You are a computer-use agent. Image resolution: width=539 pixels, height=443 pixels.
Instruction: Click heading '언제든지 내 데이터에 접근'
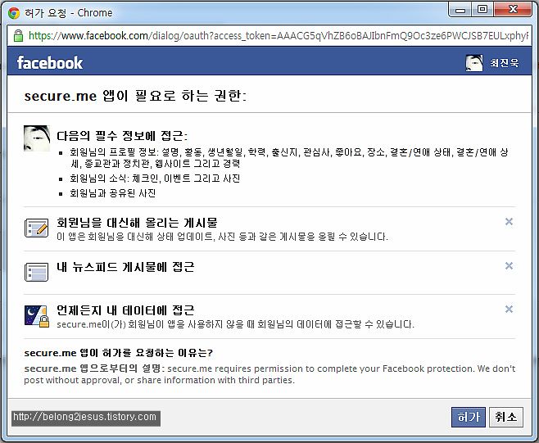tap(125, 310)
